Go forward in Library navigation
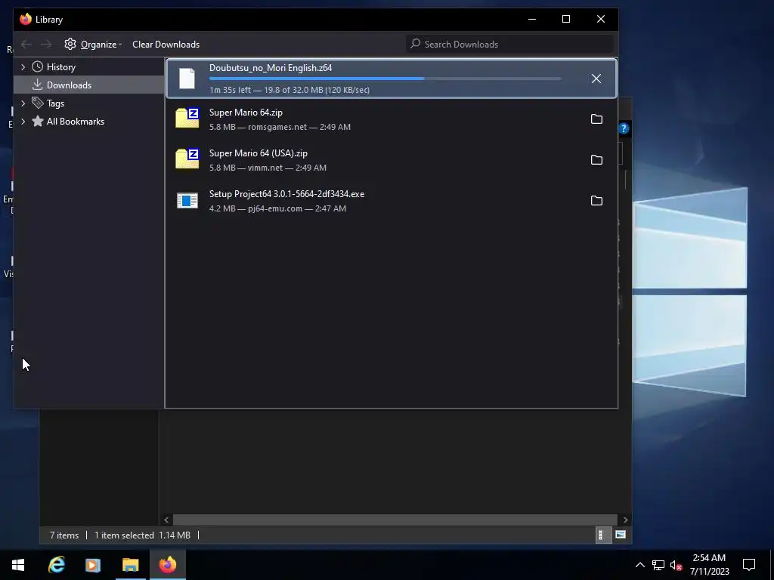The width and height of the screenshot is (774, 580). click(46, 45)
